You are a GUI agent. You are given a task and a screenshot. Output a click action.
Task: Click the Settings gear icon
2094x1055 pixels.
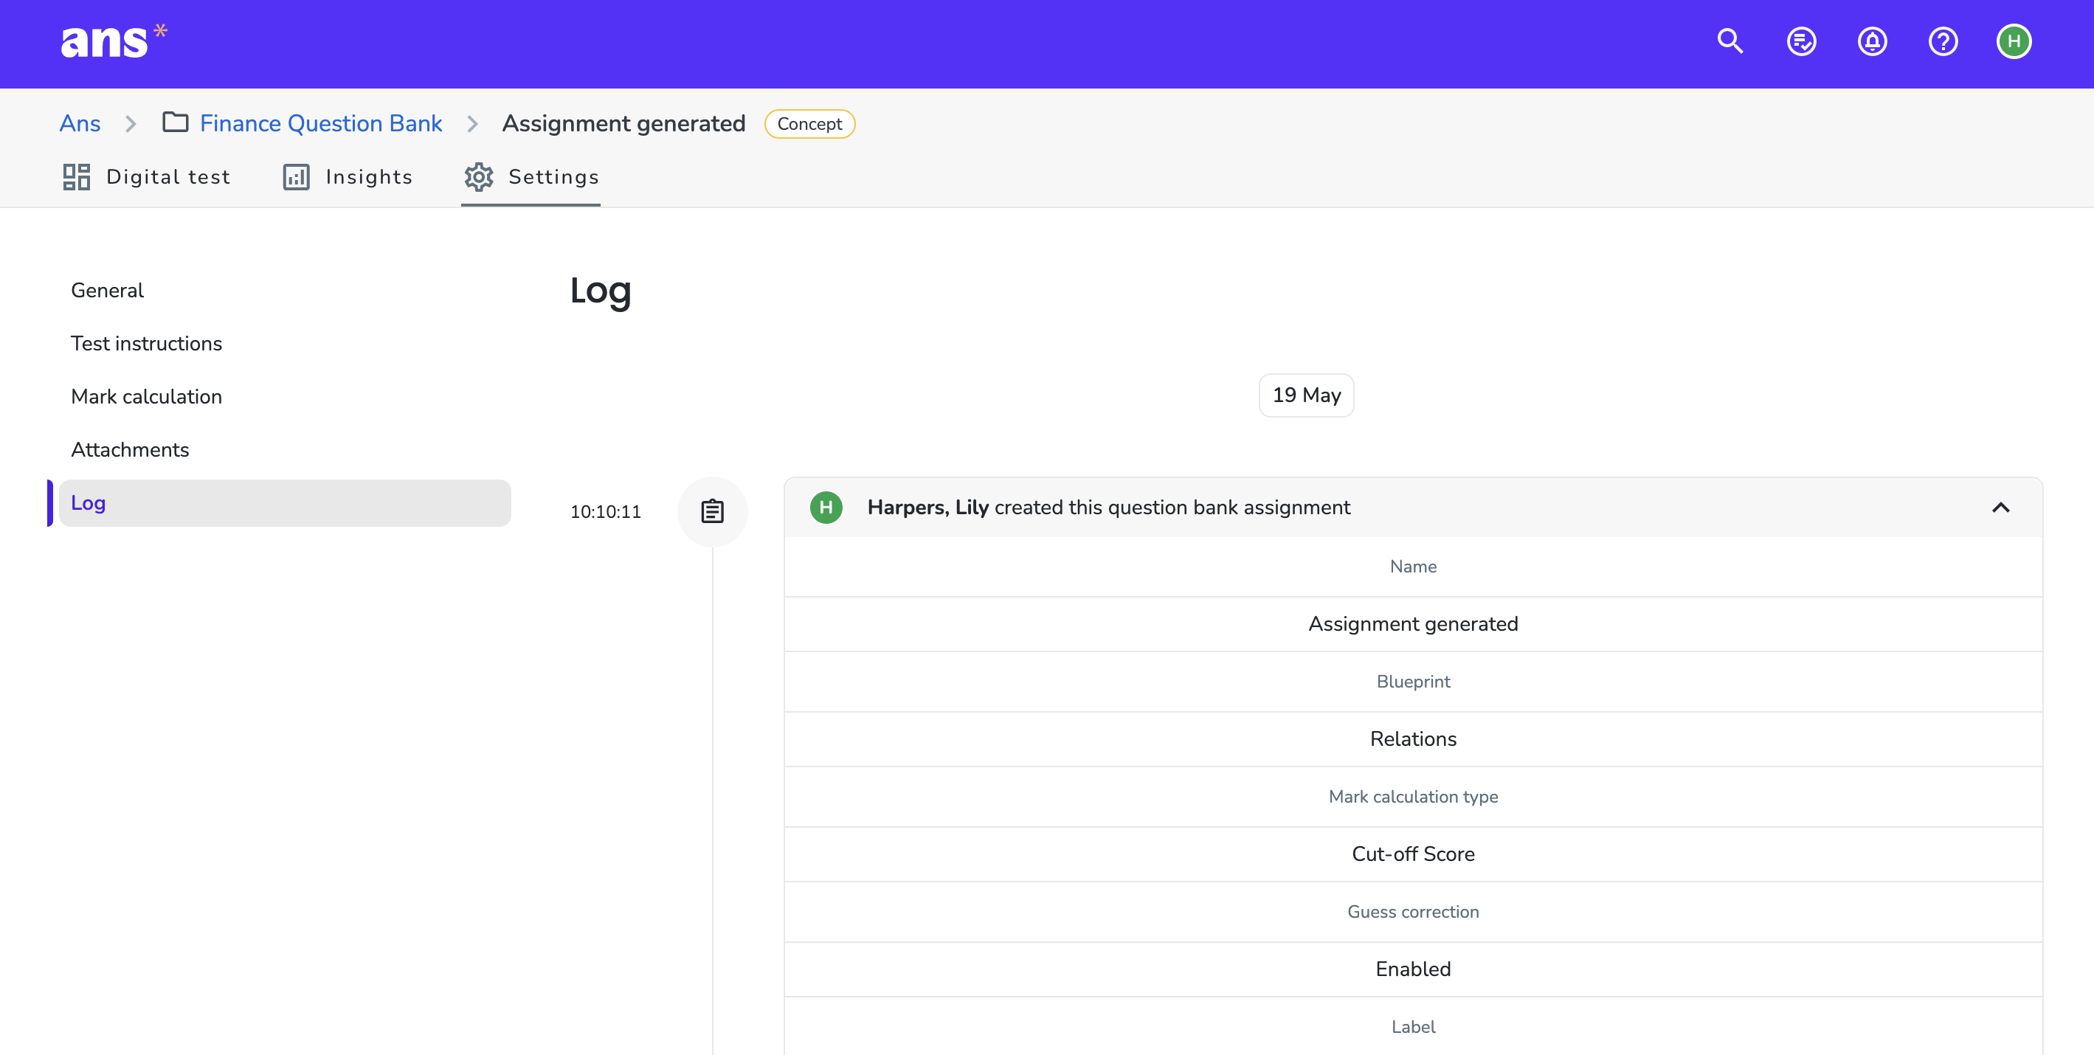pos(479,177)
